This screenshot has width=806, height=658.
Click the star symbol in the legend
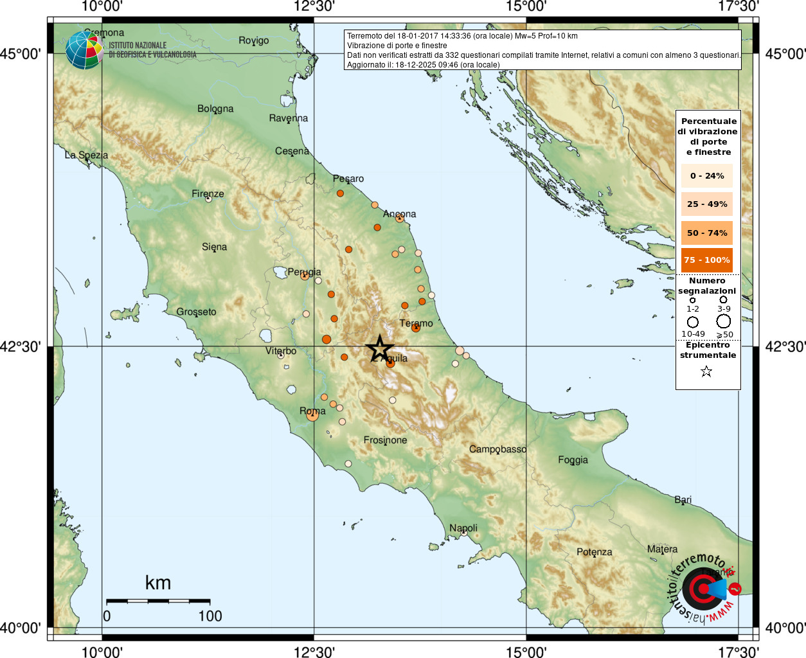click(706, 371)
